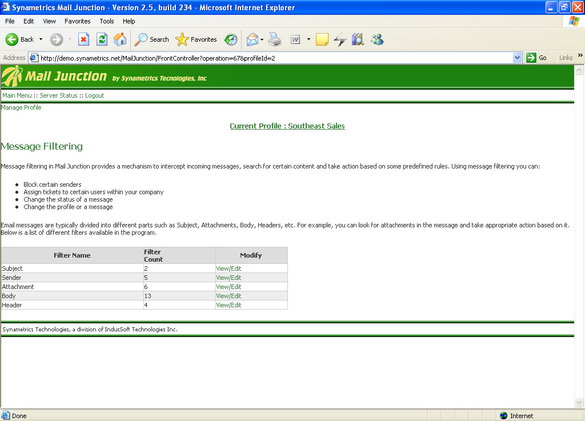Viewport: 585px width, 421px height.
Task: Click the Windows flag throbber logo
Action: click(574, 21)
